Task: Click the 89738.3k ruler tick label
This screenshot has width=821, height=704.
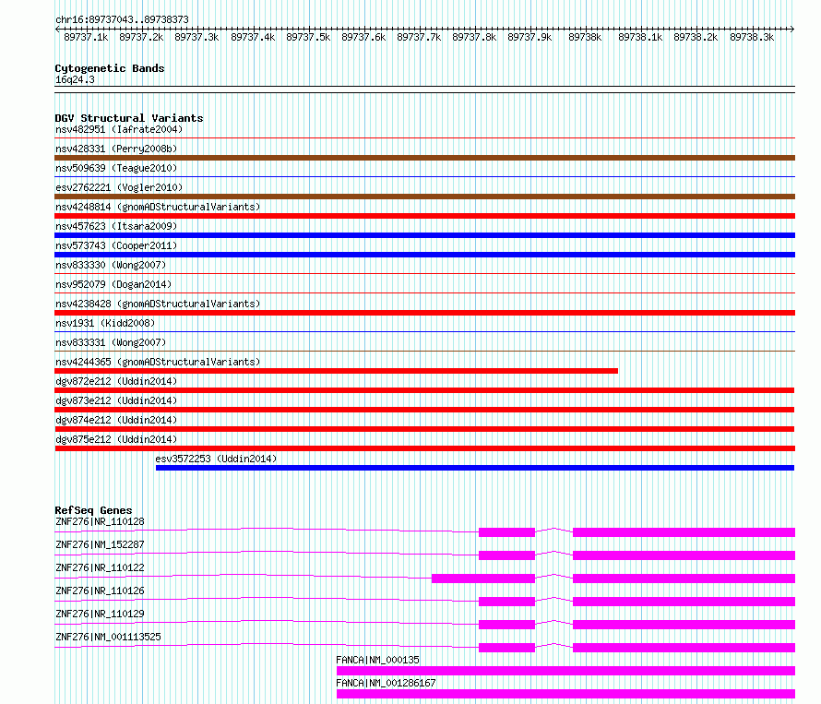Action: [752, 37]
